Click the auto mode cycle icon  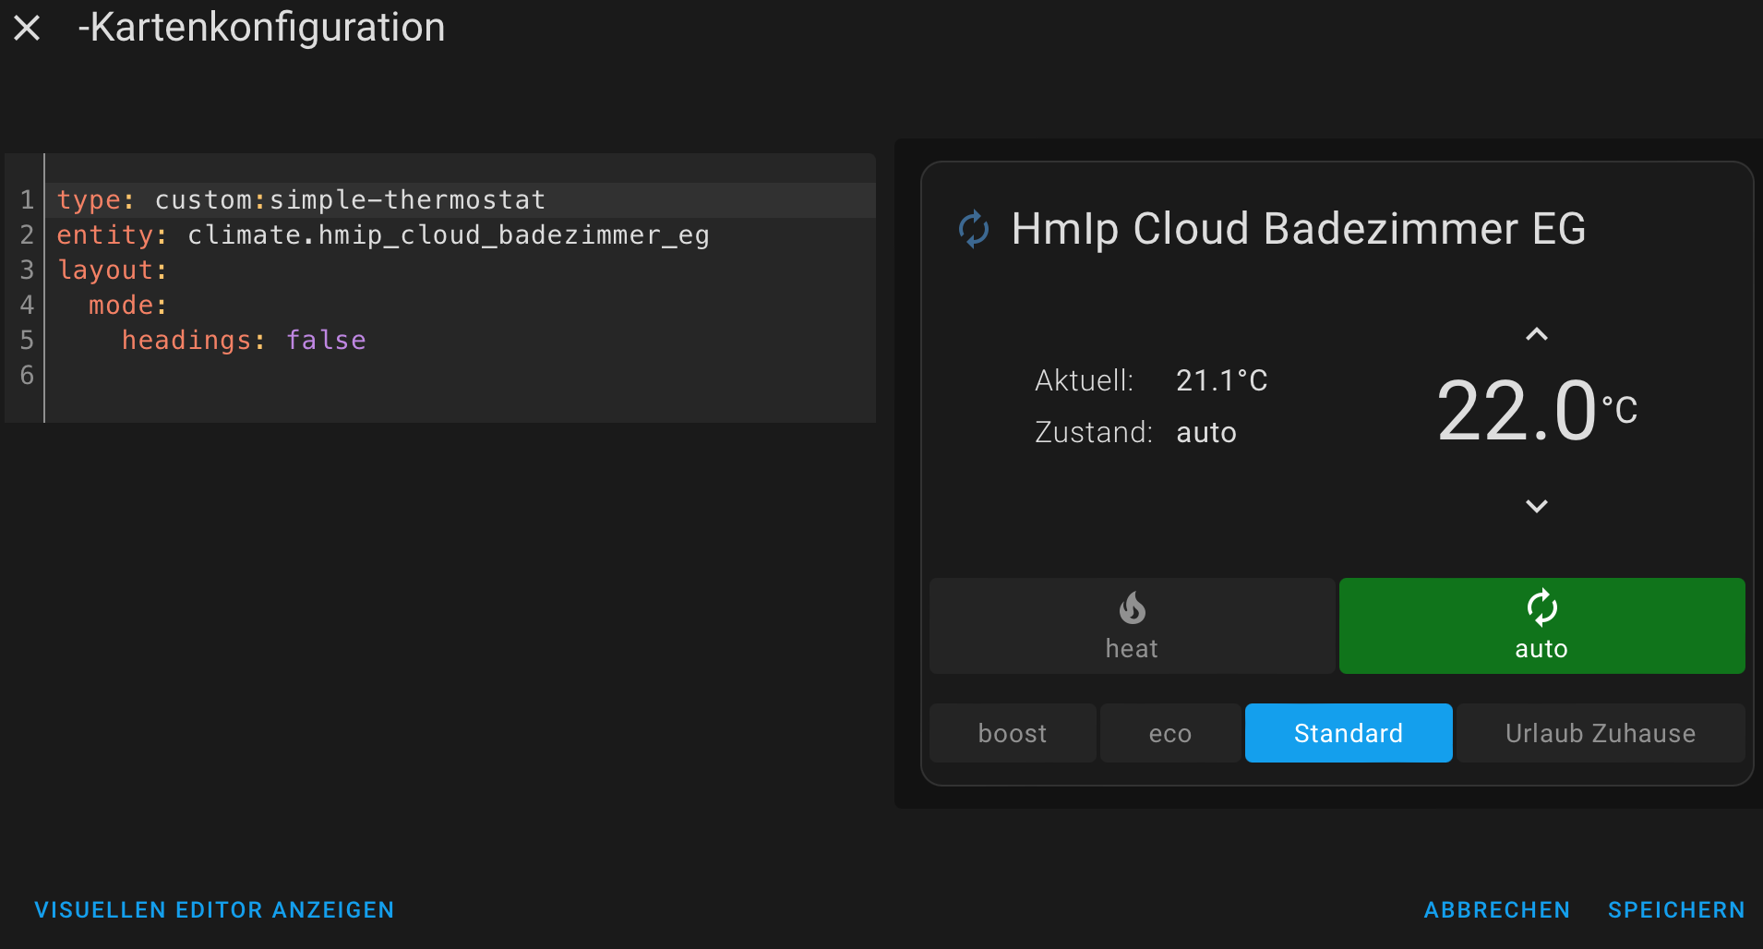pyautogui.click(x=1541, y=608)
